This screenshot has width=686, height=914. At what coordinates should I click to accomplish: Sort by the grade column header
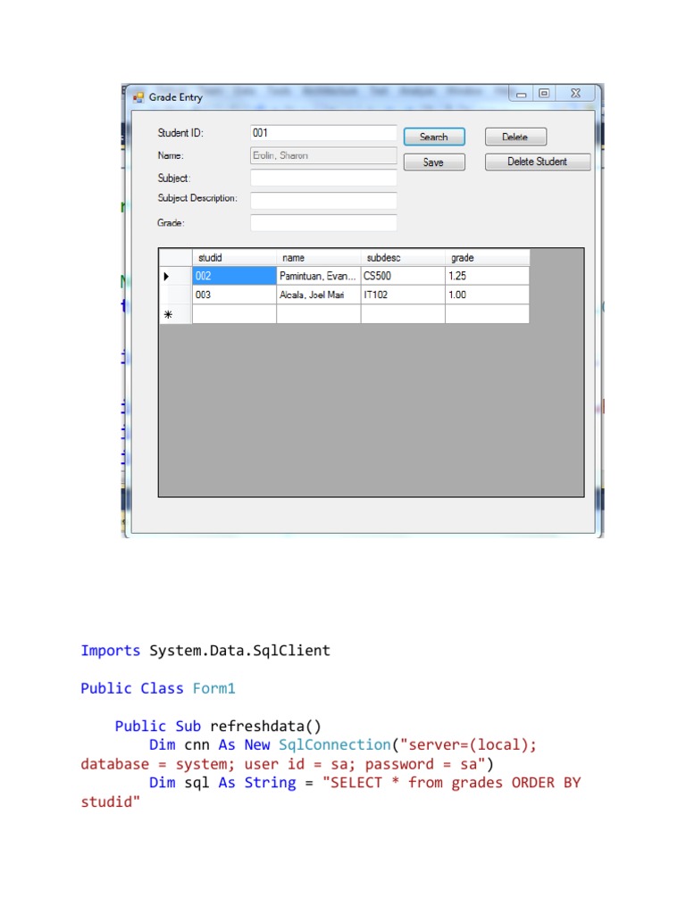pyautogui.click(x=486, y=258)
